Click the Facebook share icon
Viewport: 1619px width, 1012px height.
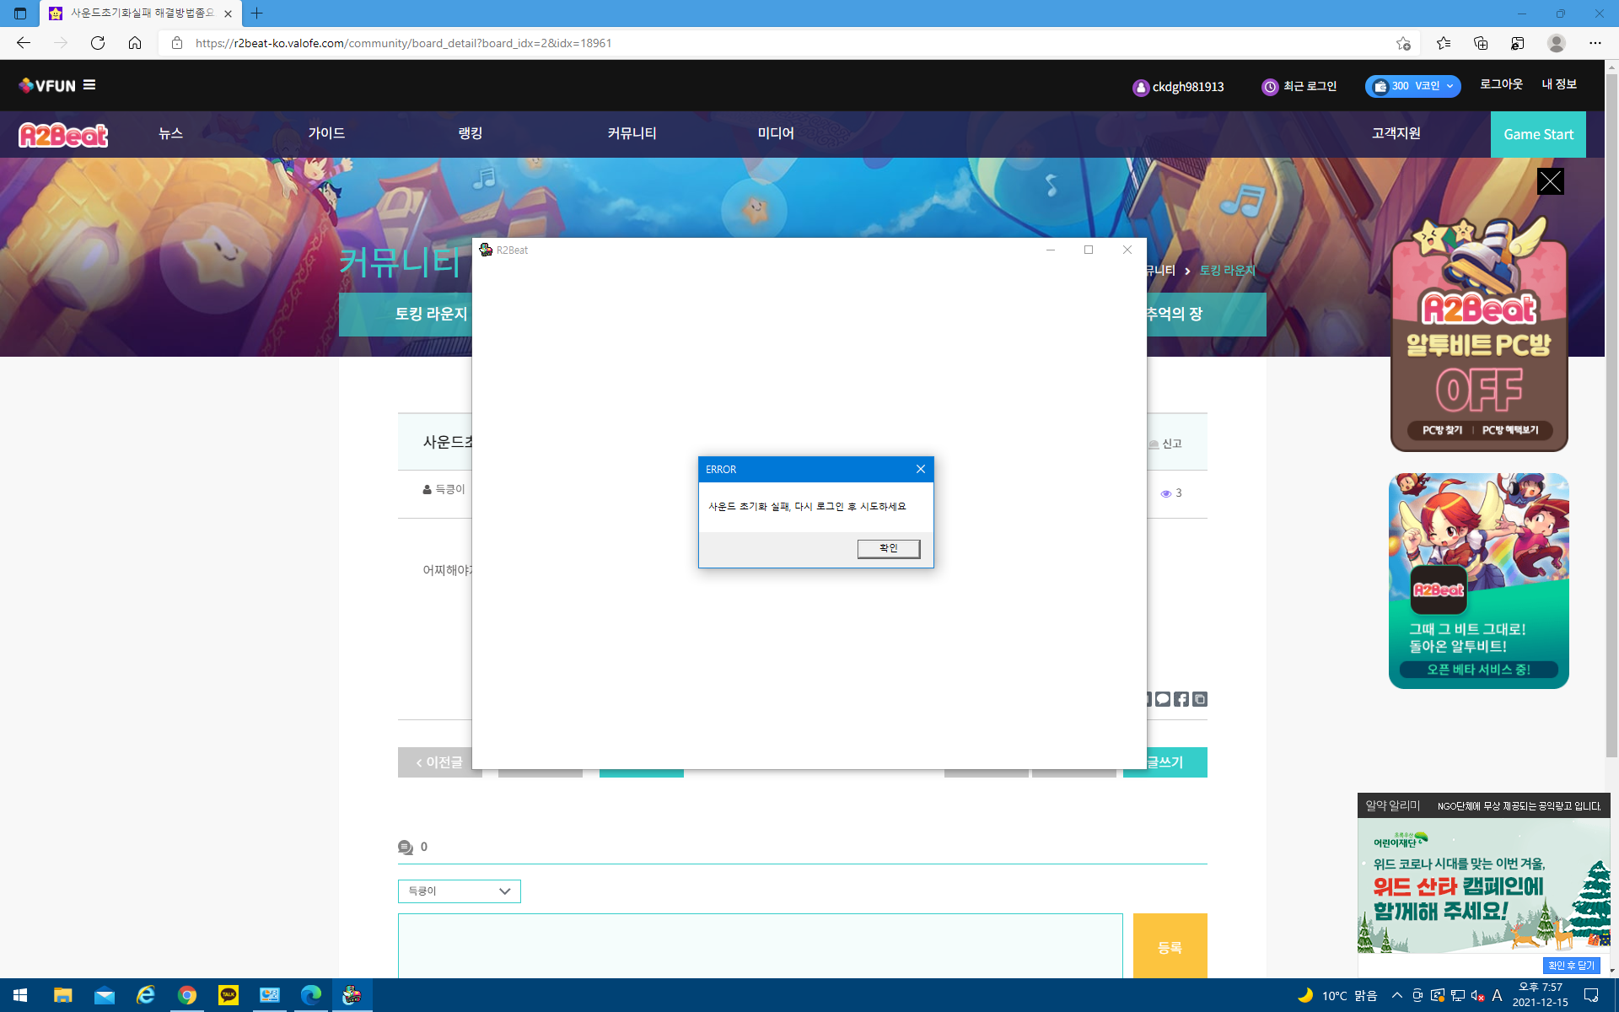tap(1181, 699)
